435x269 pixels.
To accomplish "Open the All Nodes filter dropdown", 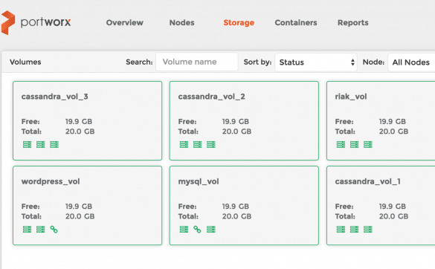I will coord(411,62).
